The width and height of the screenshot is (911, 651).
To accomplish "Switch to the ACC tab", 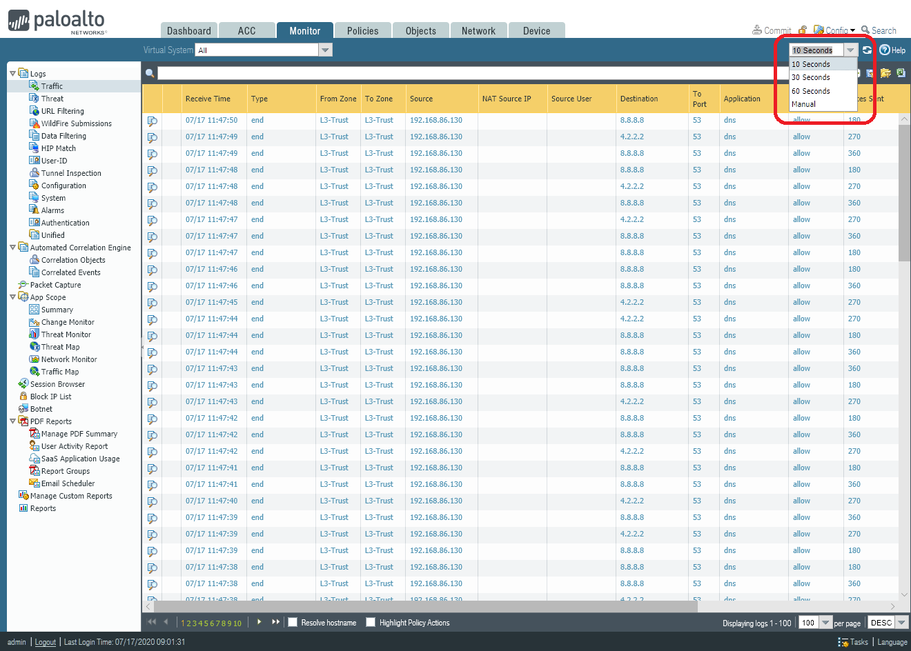I will 247,31.
